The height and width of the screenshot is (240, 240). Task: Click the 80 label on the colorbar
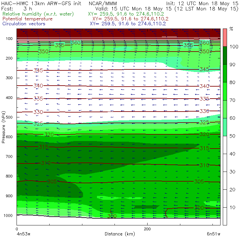click(232, 82)
